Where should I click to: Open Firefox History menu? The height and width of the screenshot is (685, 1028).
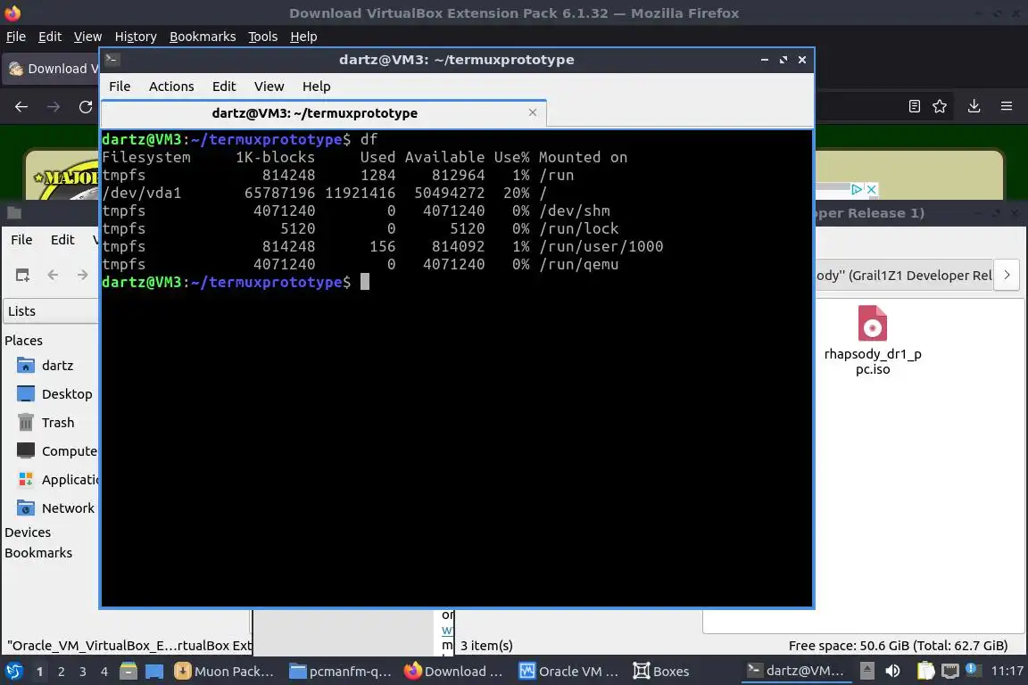[136, 37]
